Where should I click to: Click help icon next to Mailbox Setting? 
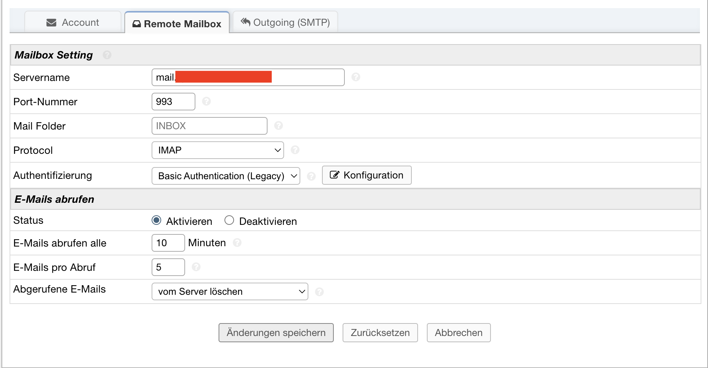(x=107, y=55)
